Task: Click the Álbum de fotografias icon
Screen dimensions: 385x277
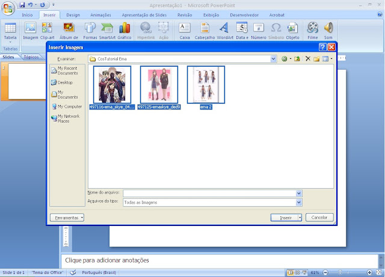Action: [x=69, y=31]
